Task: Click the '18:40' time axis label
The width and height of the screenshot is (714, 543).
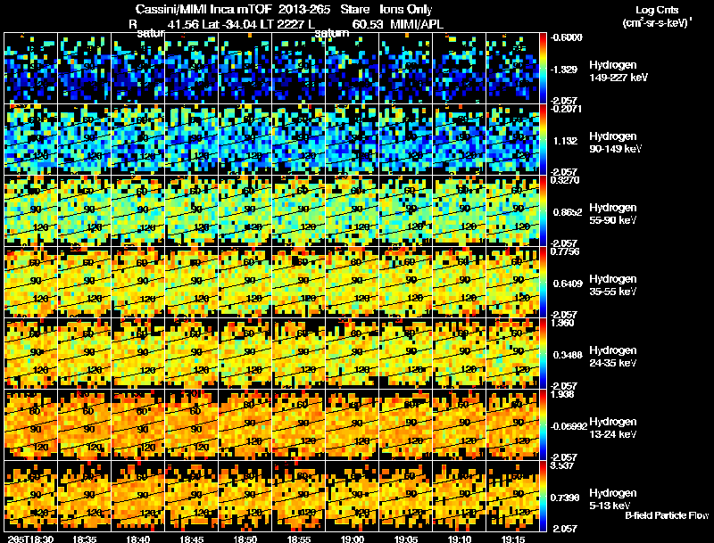Action: tap(138, 539)
